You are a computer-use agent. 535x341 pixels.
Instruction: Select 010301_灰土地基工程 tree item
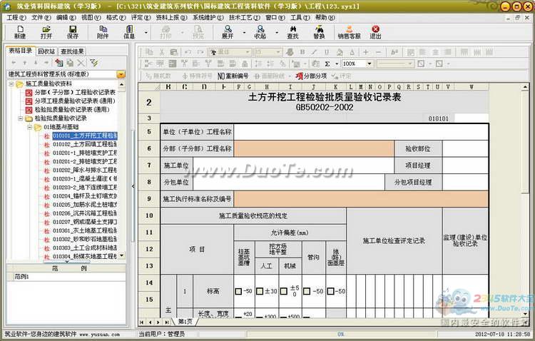(85, 230)
